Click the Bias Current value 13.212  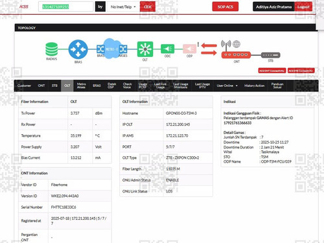tap(76, 158)
